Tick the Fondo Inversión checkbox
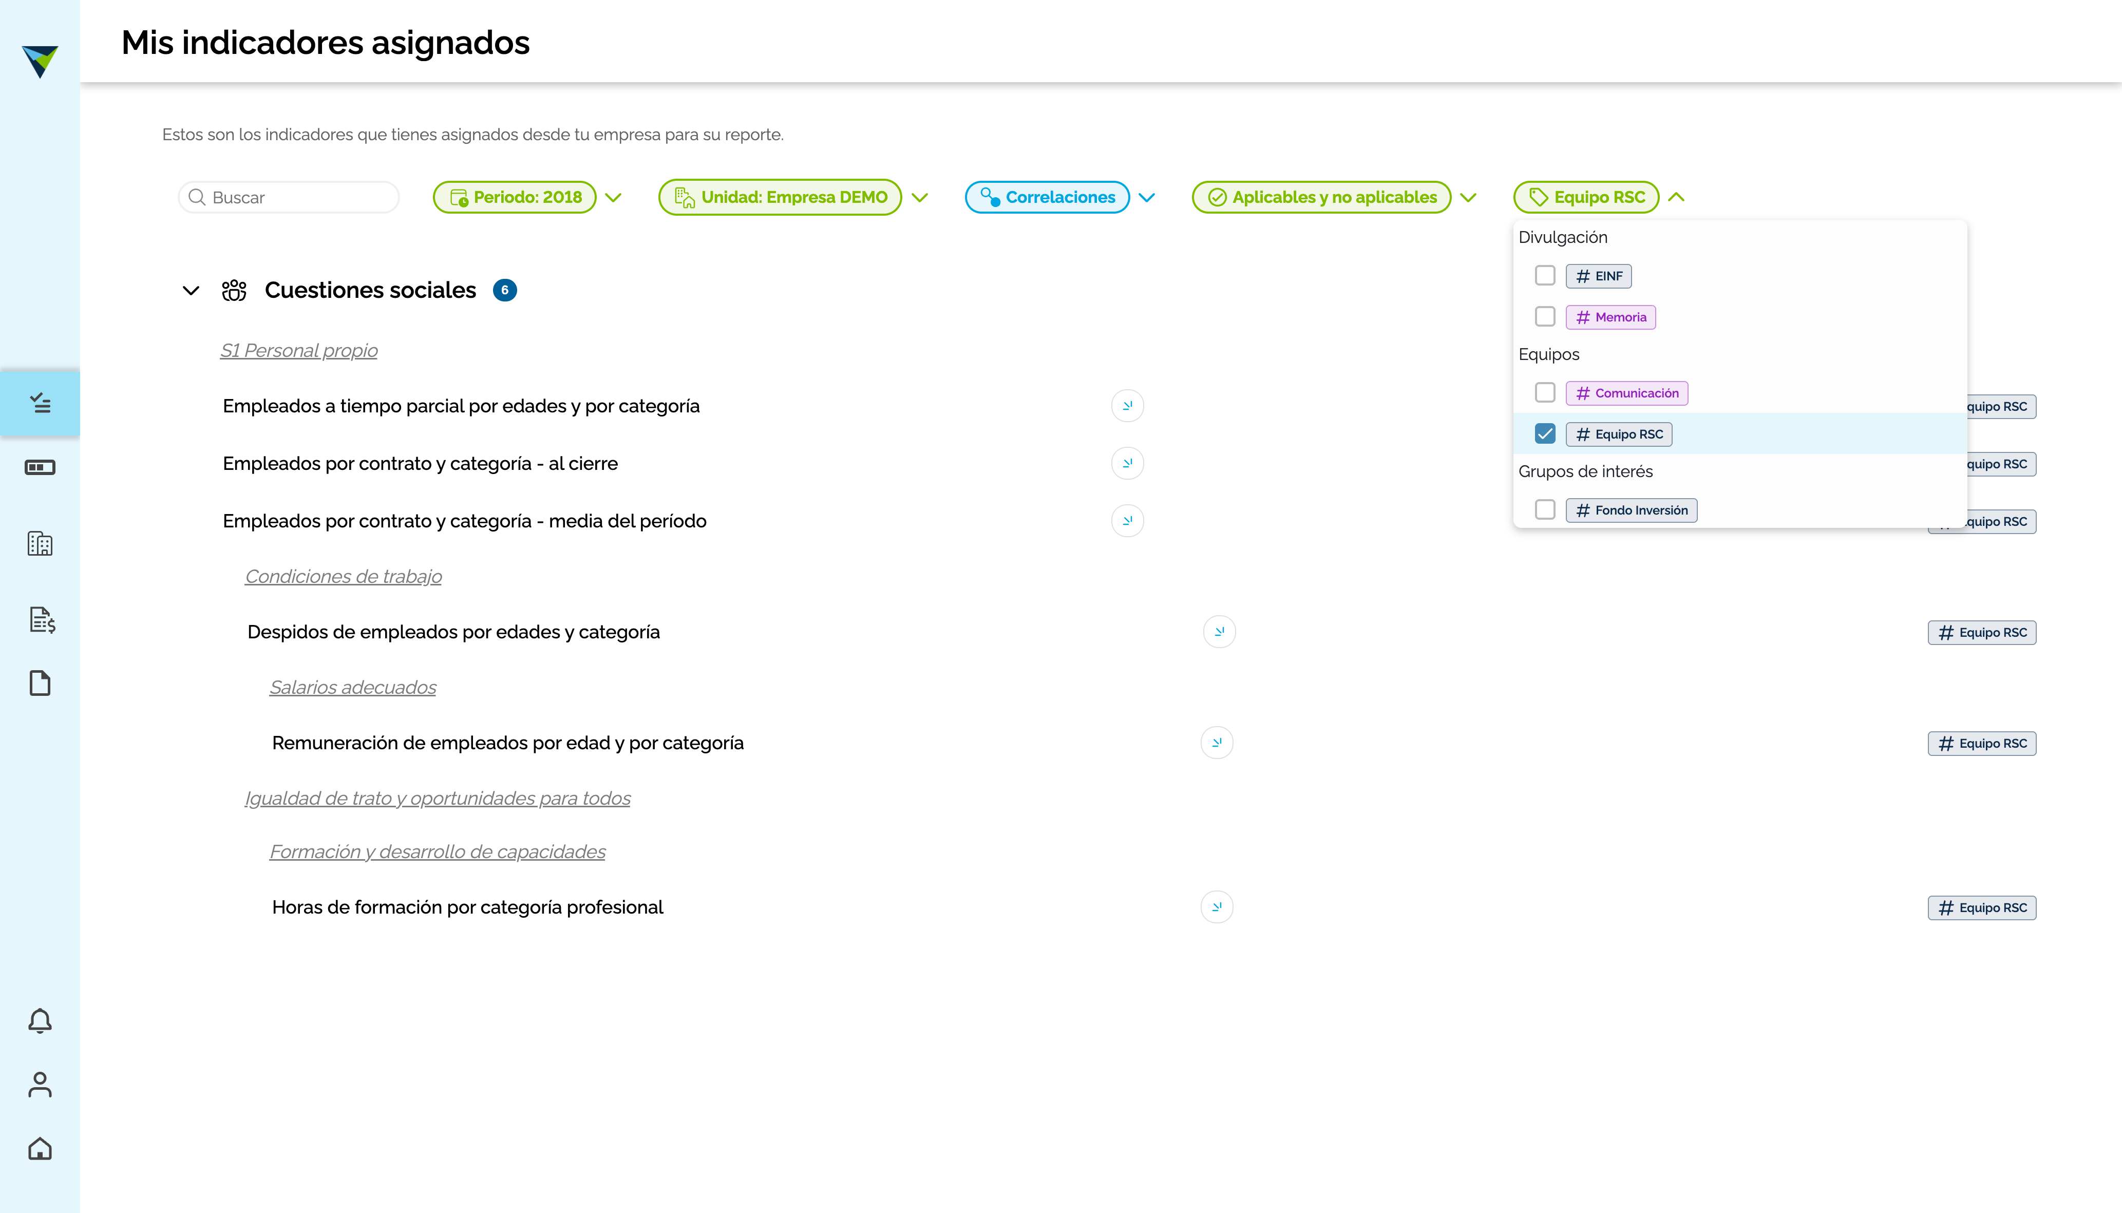The image size is (2122, 1213). pyautogui.click(x=1545, y=510)
